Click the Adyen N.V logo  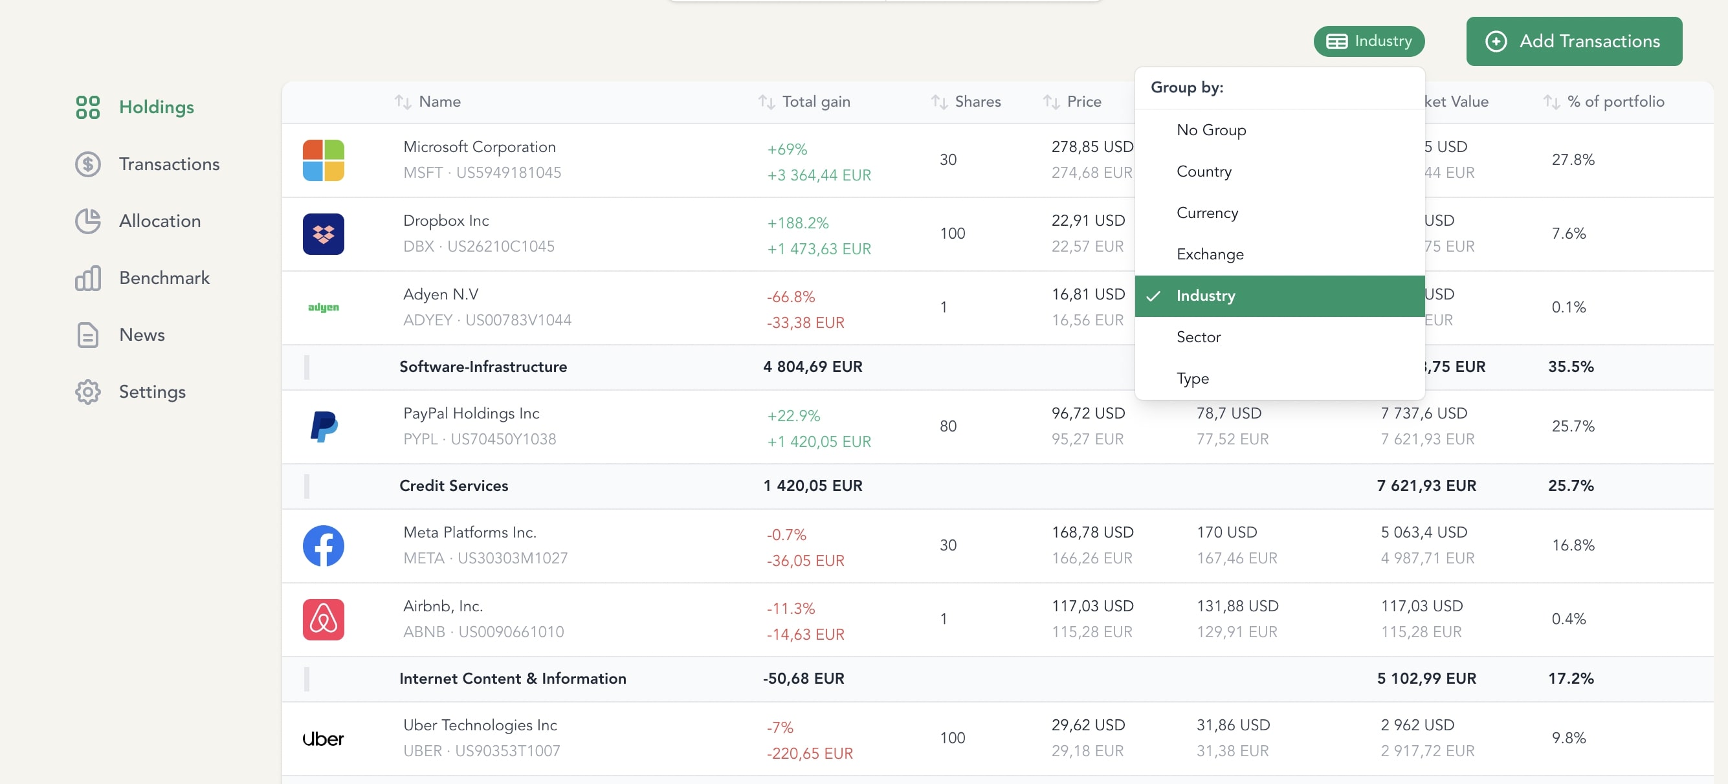point(324,308)
